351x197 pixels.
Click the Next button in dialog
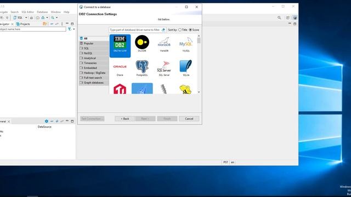pyautogui.click(x=145, y=119)
